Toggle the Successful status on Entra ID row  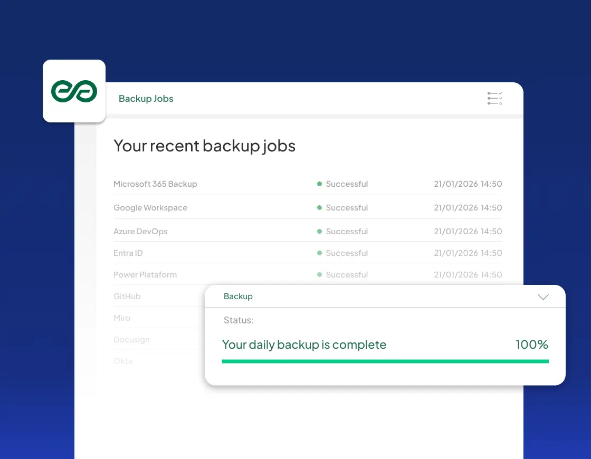coord(347,253)
